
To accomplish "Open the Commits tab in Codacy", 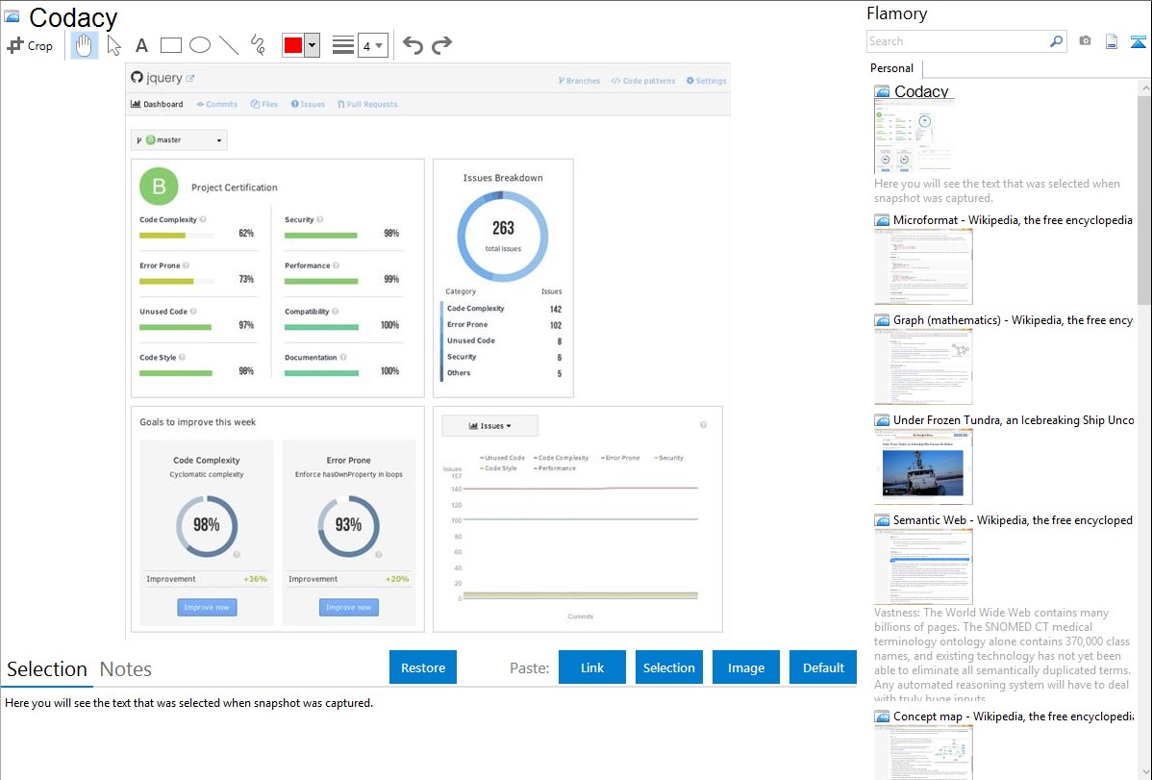I will click(x=216, y=105).
